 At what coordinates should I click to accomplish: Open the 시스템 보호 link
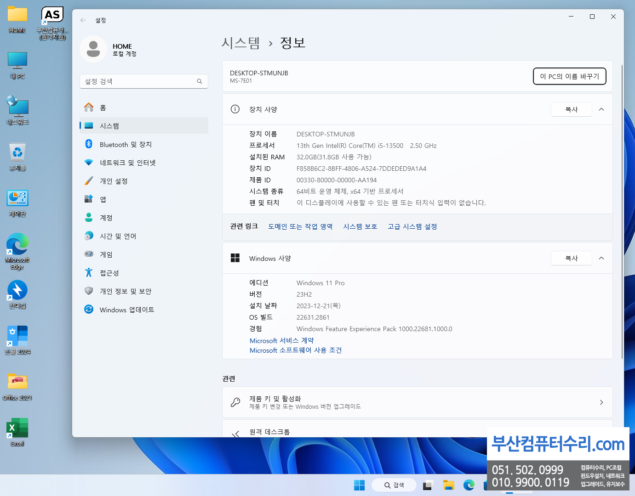click(x=360, y=226)
